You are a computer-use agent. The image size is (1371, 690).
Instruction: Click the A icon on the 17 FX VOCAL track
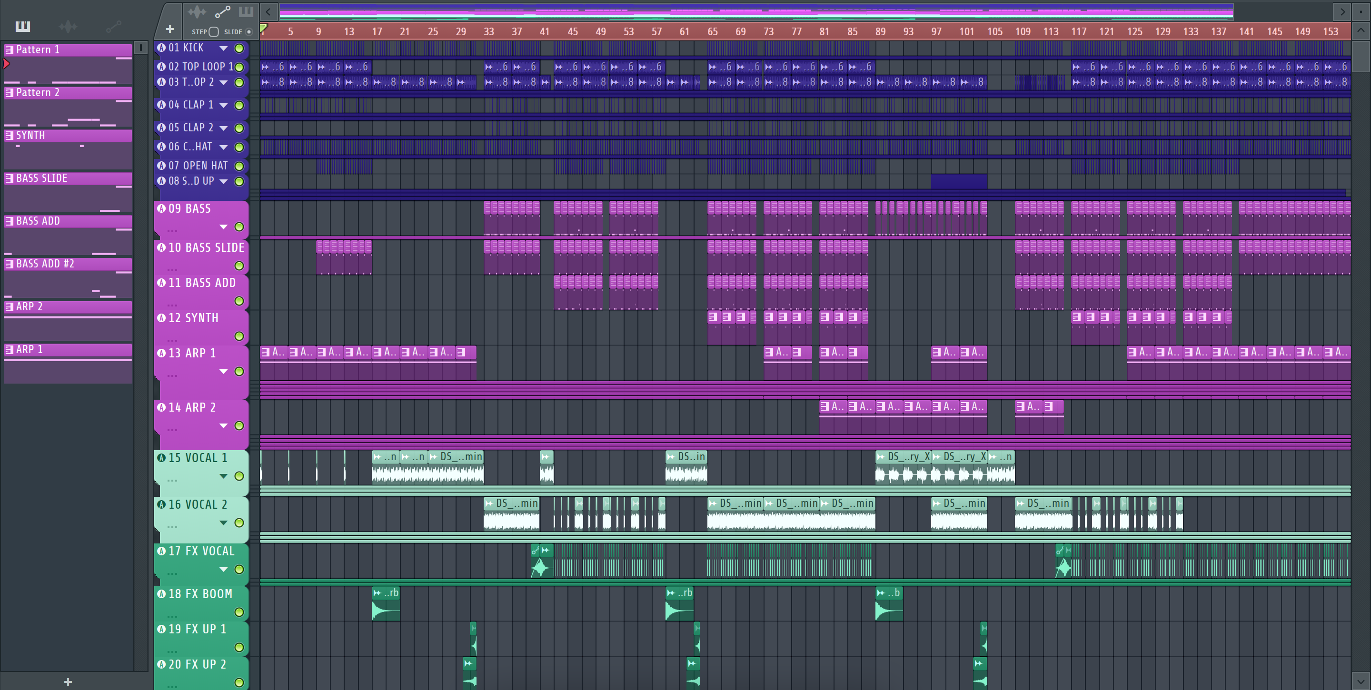click(161, 551)
